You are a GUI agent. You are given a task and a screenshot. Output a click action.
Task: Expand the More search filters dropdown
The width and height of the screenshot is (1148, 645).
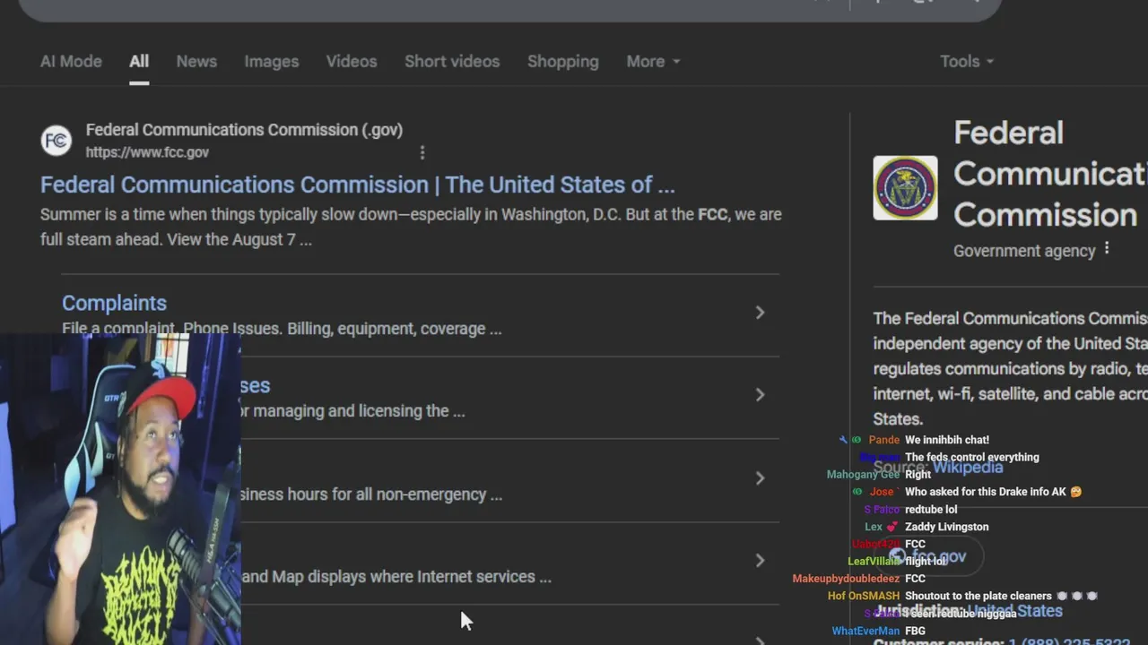[x=653, y=61]
